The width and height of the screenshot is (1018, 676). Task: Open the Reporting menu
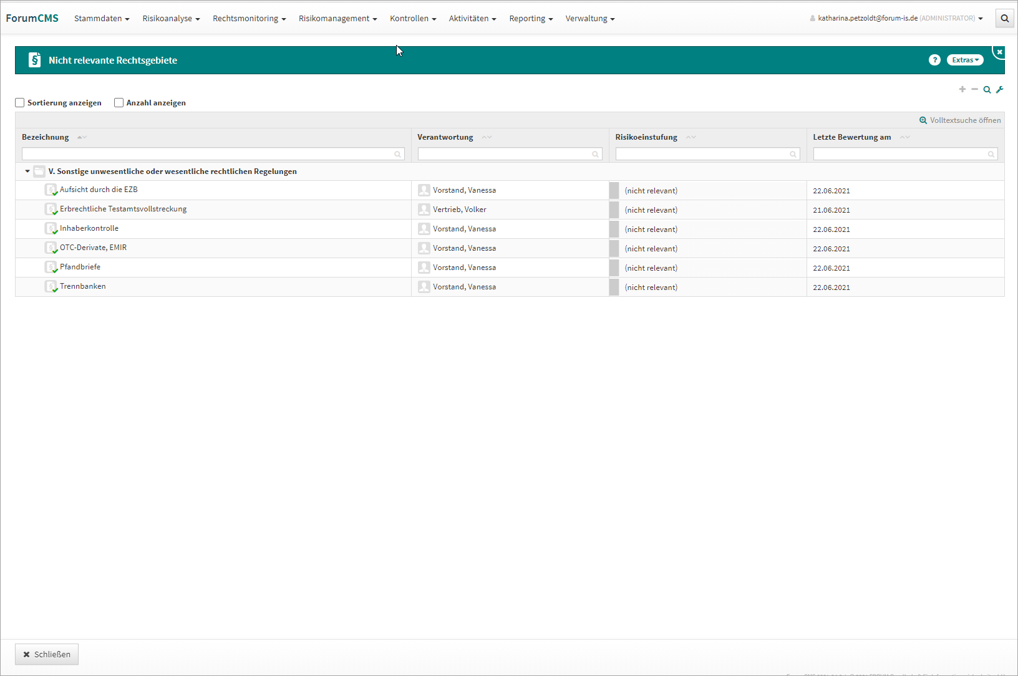530,19
